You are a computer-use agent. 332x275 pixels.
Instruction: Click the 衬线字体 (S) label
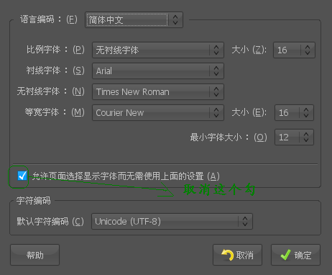(x=55, y=71)
